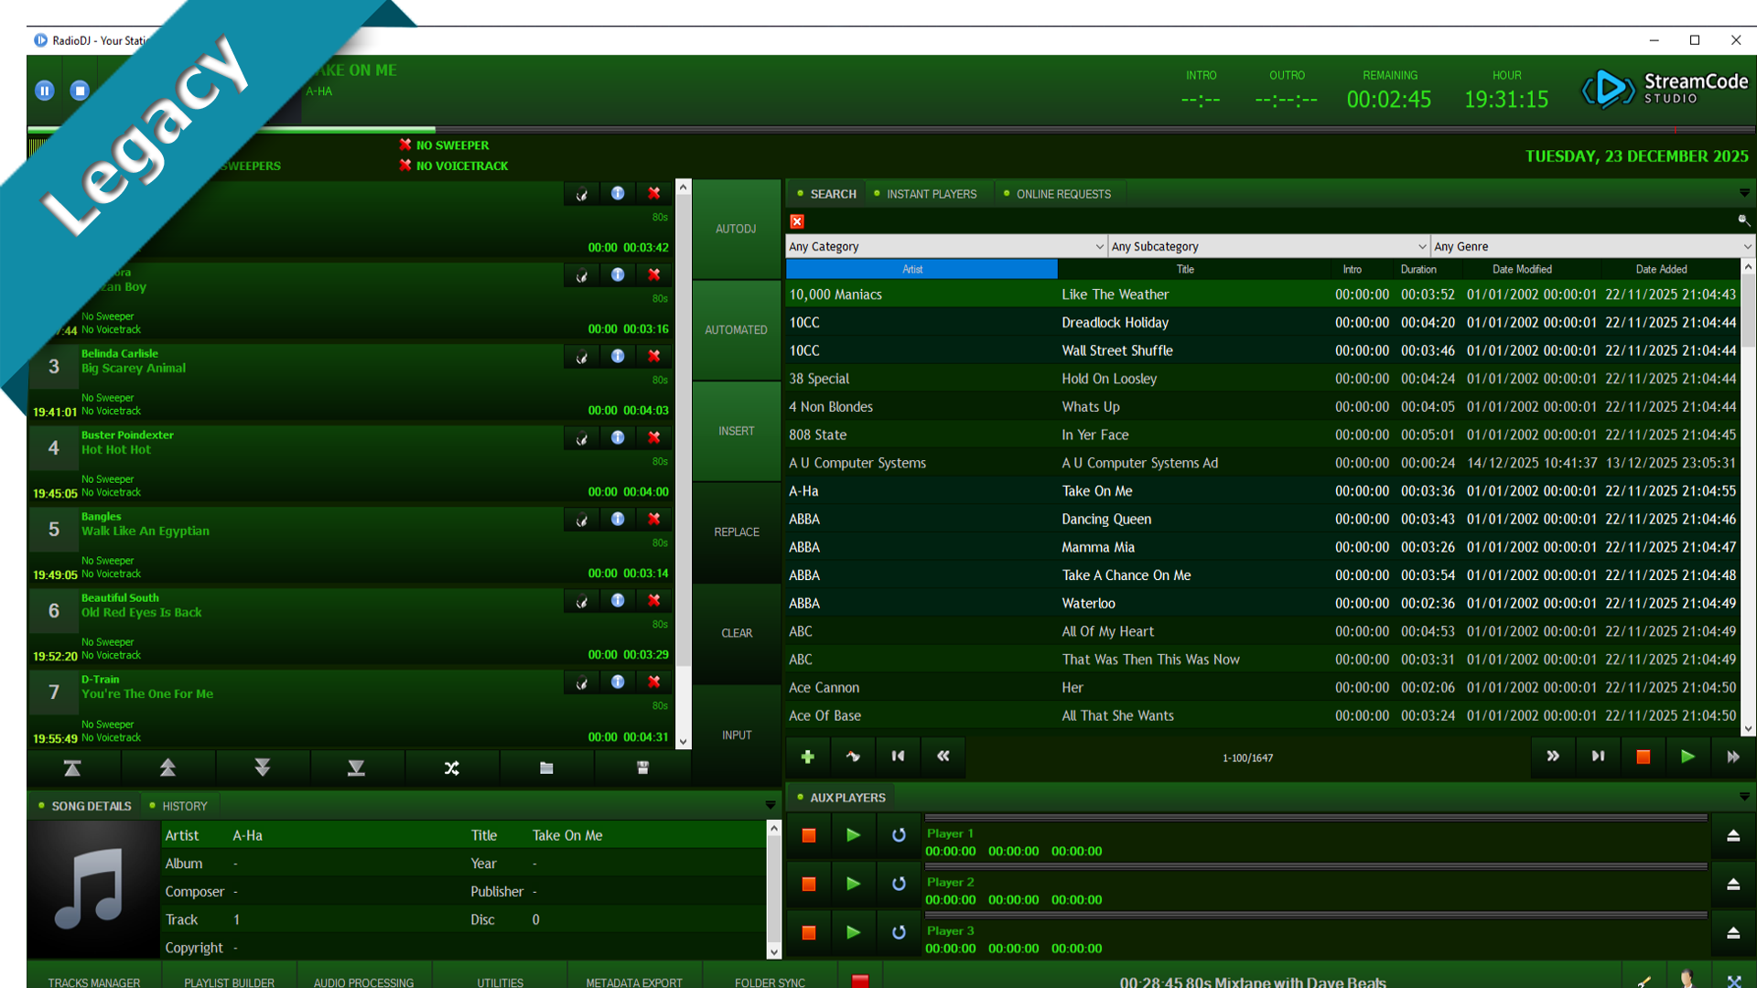Stop Player 1 with the red square
Image resolution: width=1757 pixels, height=988 pixels.
(x=808, y=834)
